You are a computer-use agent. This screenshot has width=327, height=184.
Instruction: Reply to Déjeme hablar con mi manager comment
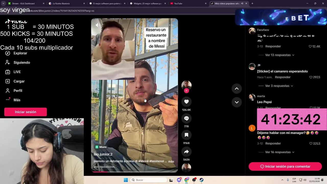[x=273, y=143]
